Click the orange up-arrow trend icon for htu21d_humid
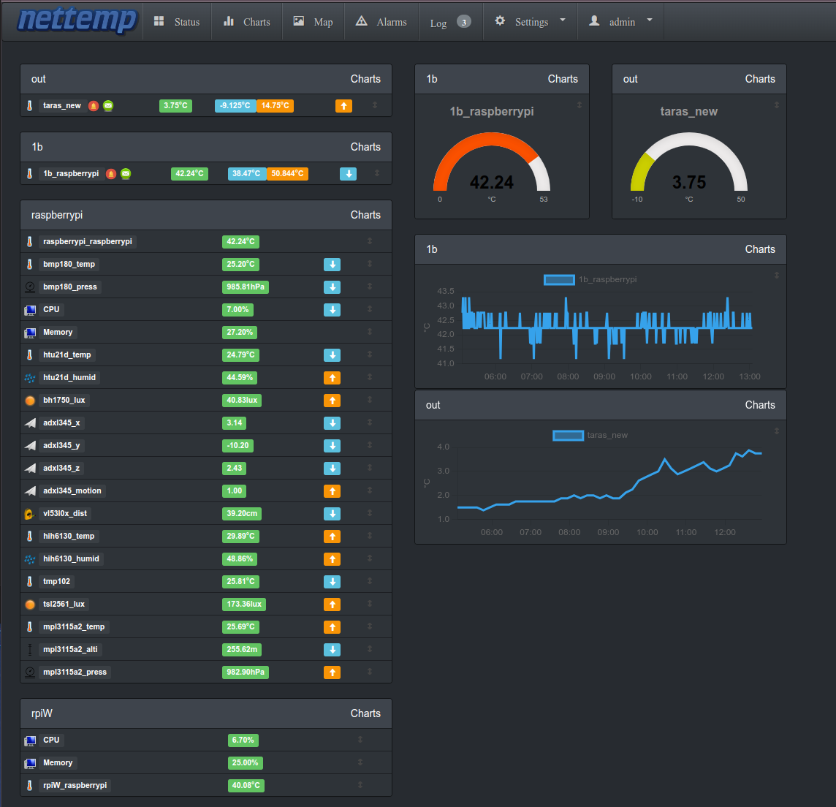 (x=332, y=378)
